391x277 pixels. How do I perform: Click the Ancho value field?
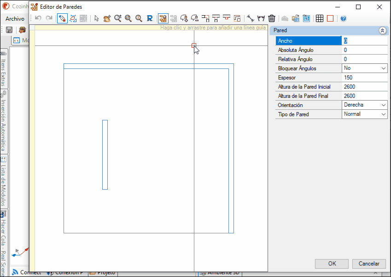point(364,41)
